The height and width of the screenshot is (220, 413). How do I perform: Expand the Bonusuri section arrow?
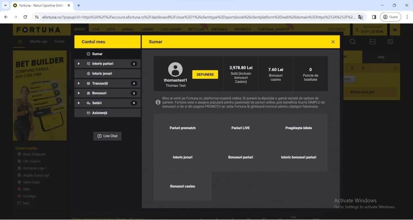click(79, 93)
